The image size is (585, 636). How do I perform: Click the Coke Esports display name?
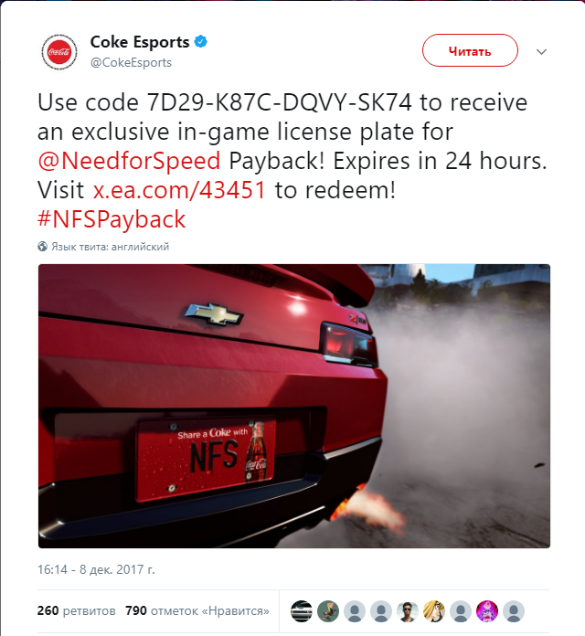(x=140, y=42)
